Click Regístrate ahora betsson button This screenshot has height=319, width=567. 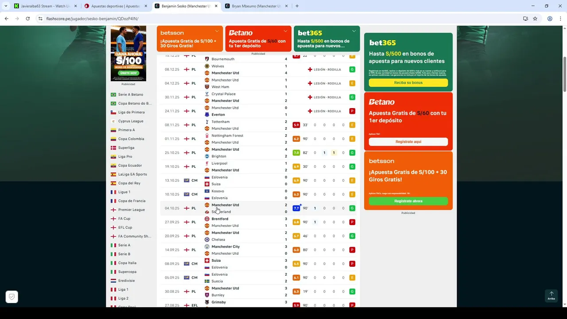tap(408, 201)
